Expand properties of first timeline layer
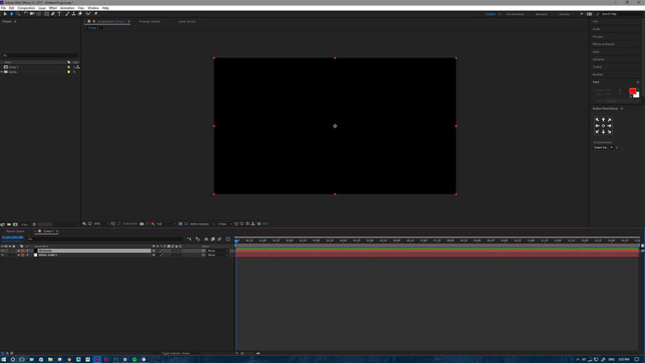The image size is (645, 363). pyautogui.click(x=18, y=251)
